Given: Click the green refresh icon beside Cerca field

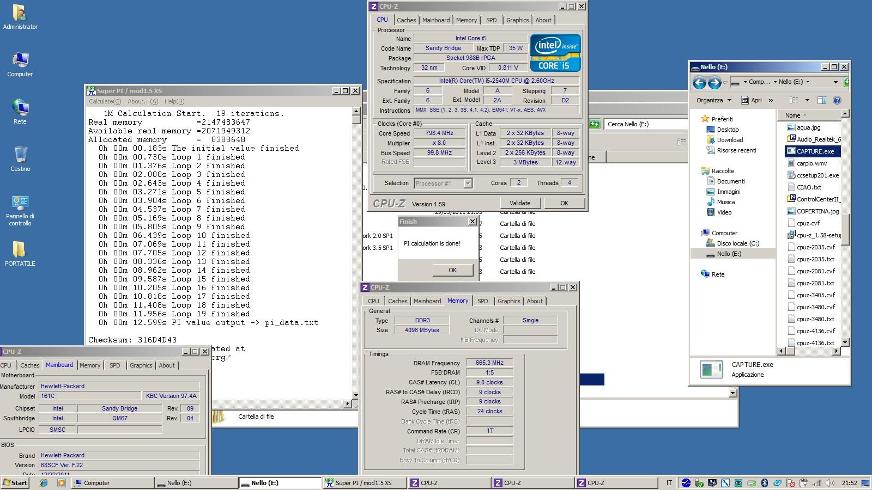Looking at the screenshot, I should [595, 124].
